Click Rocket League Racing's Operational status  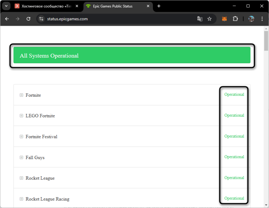pyautogui.click(x=234, y=198)
